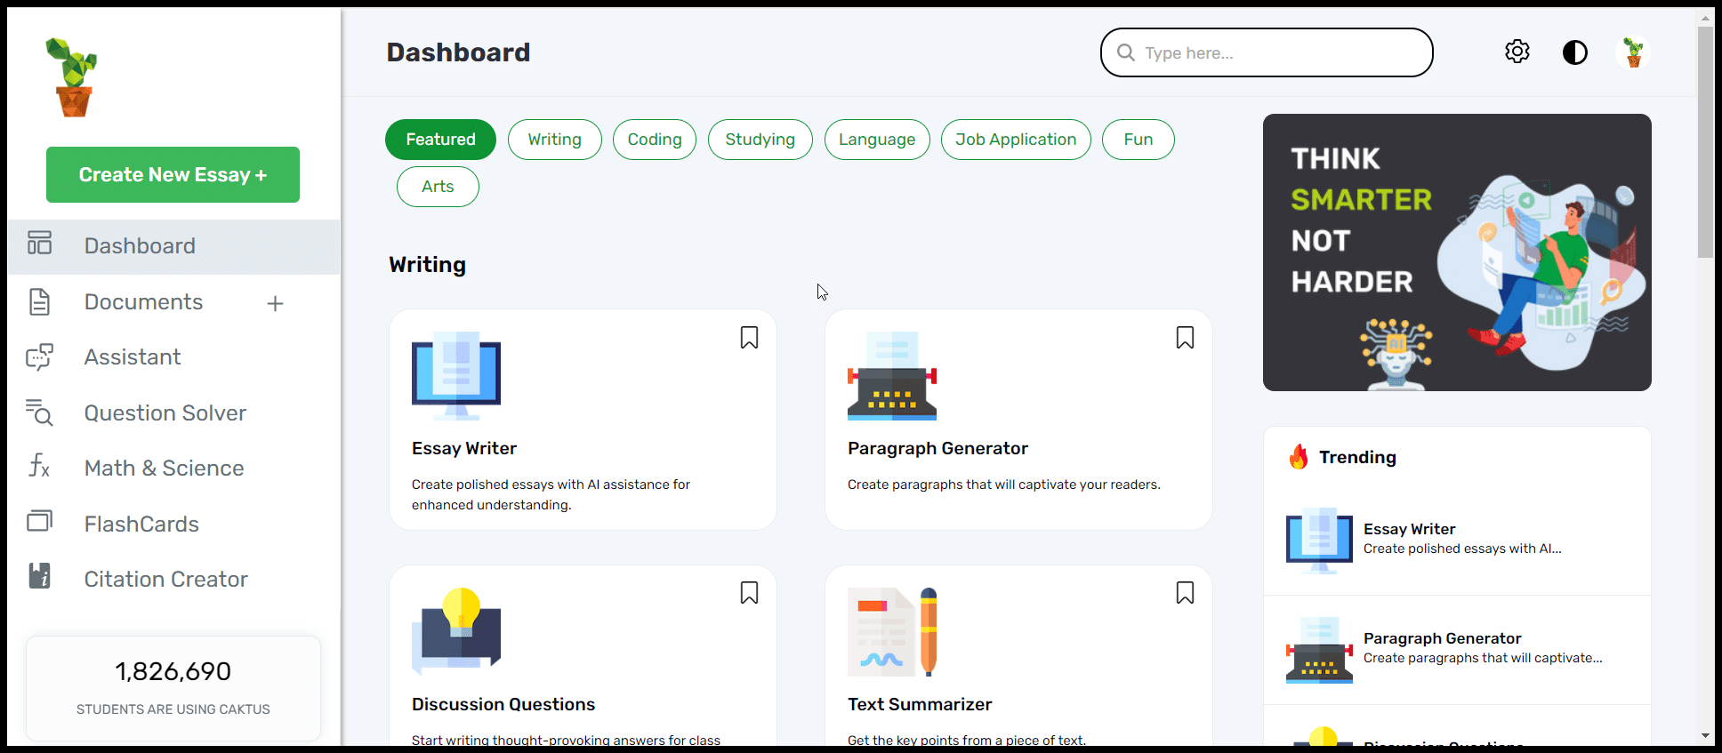Open Question Solver from the sidebar
The image size is (1722, 753).
(165, 413)
